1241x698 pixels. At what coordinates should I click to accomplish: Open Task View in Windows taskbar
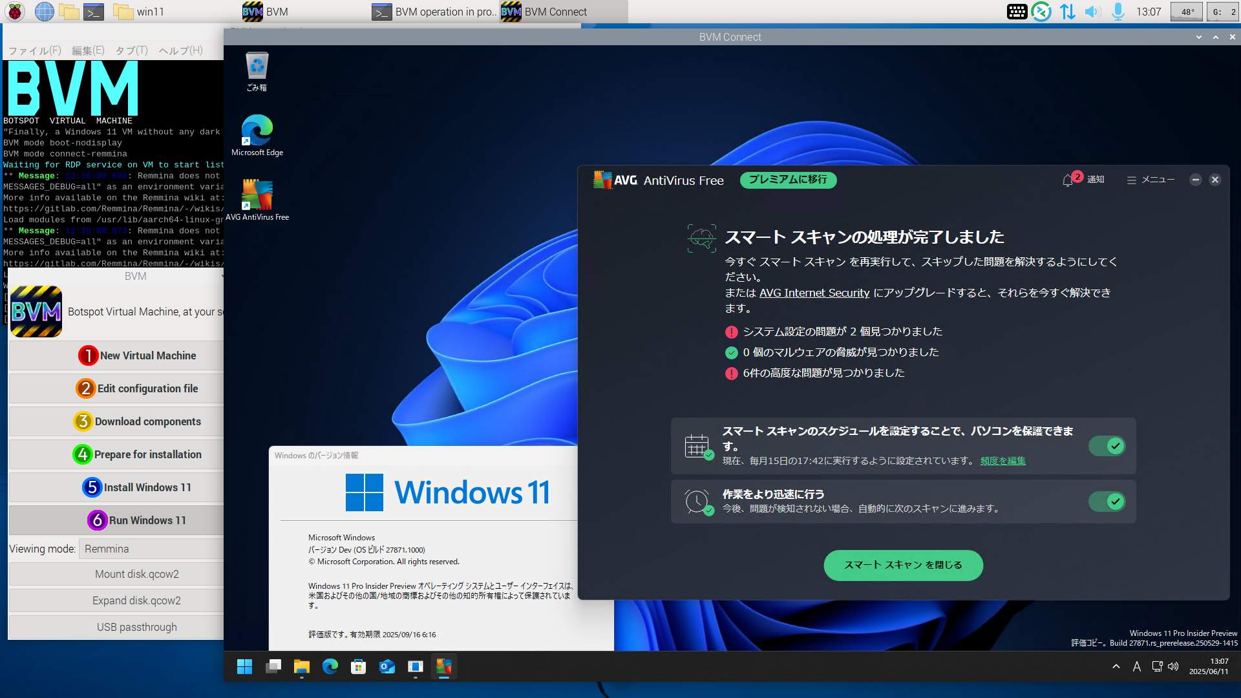tap(273, 666)
